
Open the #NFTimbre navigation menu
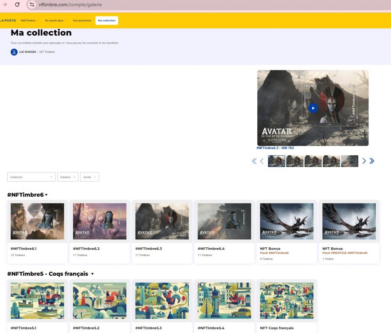29,21
